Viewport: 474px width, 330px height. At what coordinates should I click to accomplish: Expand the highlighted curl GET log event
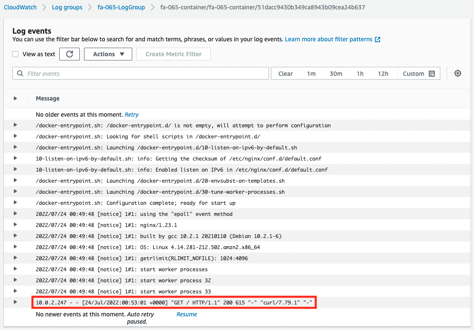tap(15, 302)
